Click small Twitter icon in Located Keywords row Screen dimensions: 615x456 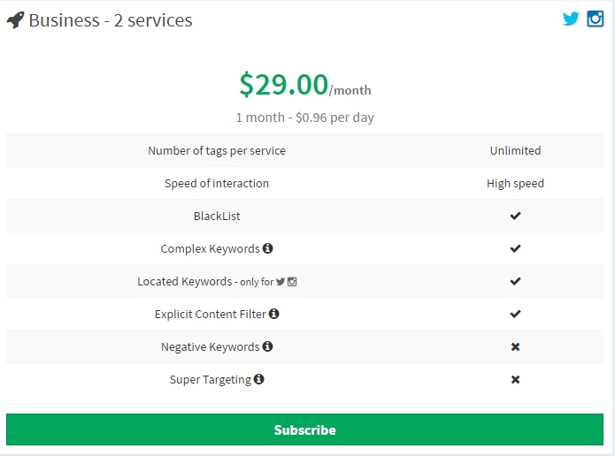pos(280,282)
